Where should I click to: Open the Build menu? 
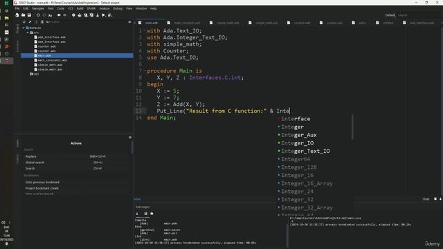[x=80, y=8]
